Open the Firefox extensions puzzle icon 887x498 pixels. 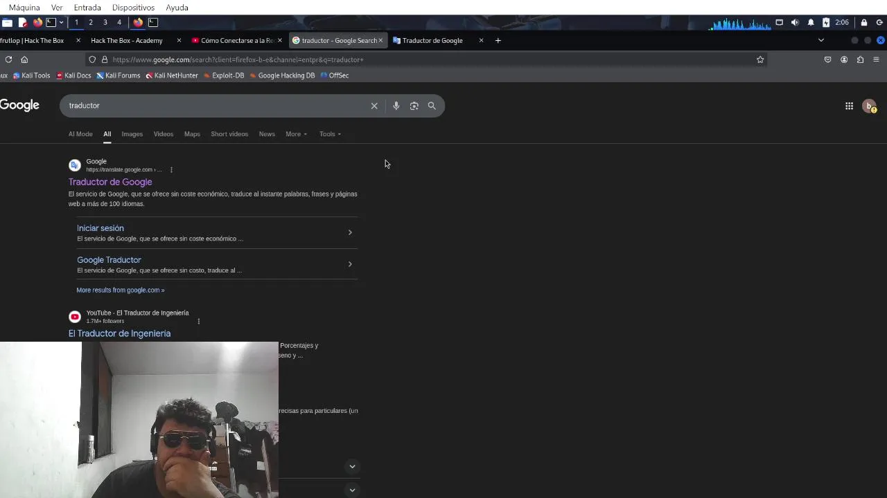click(x=860, y=59)
